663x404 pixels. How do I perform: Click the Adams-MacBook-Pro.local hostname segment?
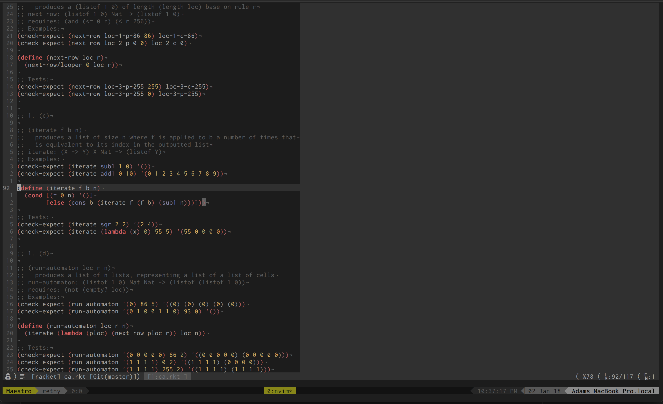pos(613,391)
